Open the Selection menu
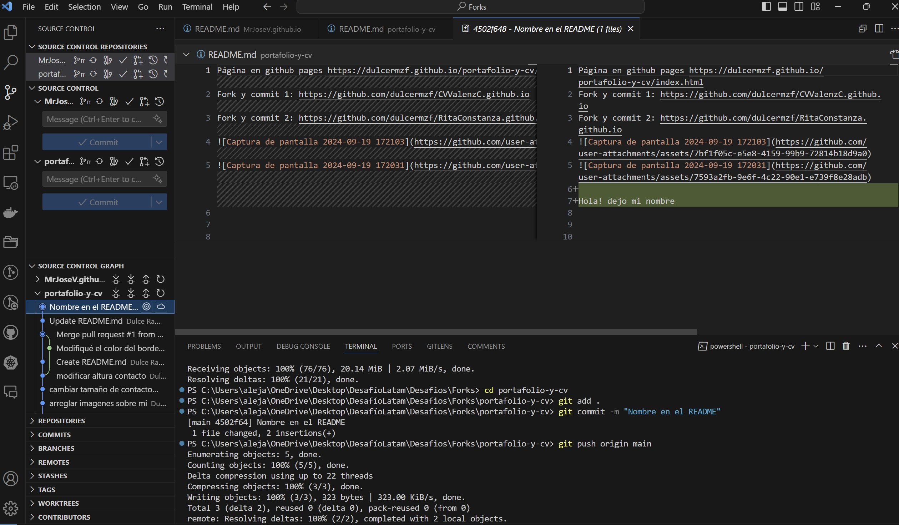This screenshot has width=899, height=525. [84, 7]
